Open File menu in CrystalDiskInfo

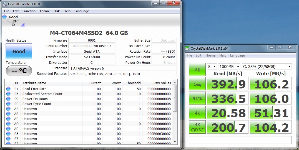pos(7,11)
